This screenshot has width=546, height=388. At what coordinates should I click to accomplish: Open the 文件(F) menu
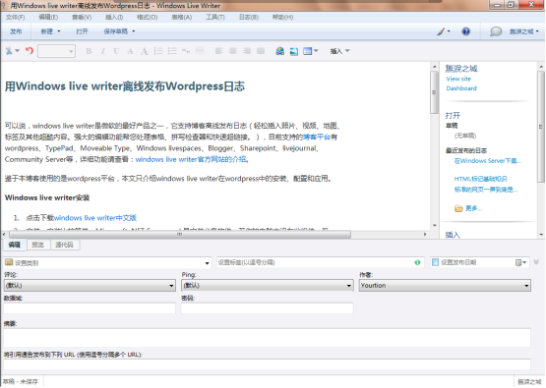point(16,17)
